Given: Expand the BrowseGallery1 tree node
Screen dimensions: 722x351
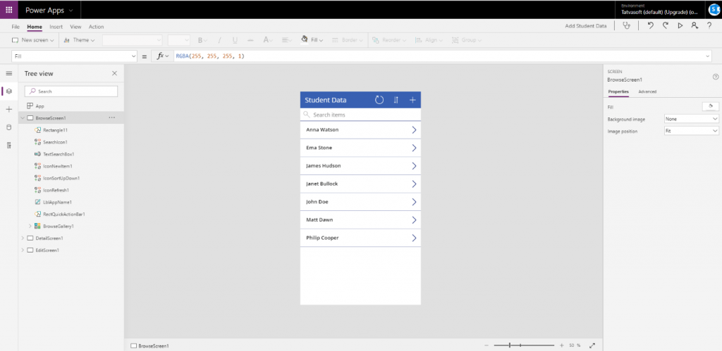Looking at the screenshot, I should [x=30, y=226].
